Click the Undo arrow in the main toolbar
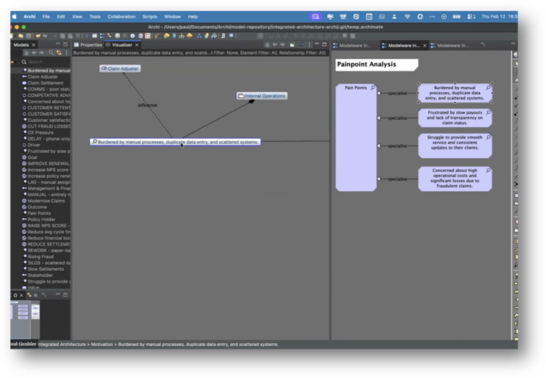Viewport: 546px width, 378px height. [38, 36]
